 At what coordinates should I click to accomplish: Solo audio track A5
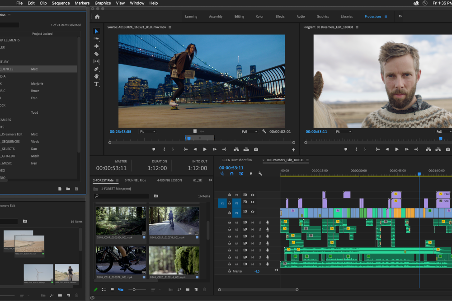pyautogui.click(x=260, y=250)
